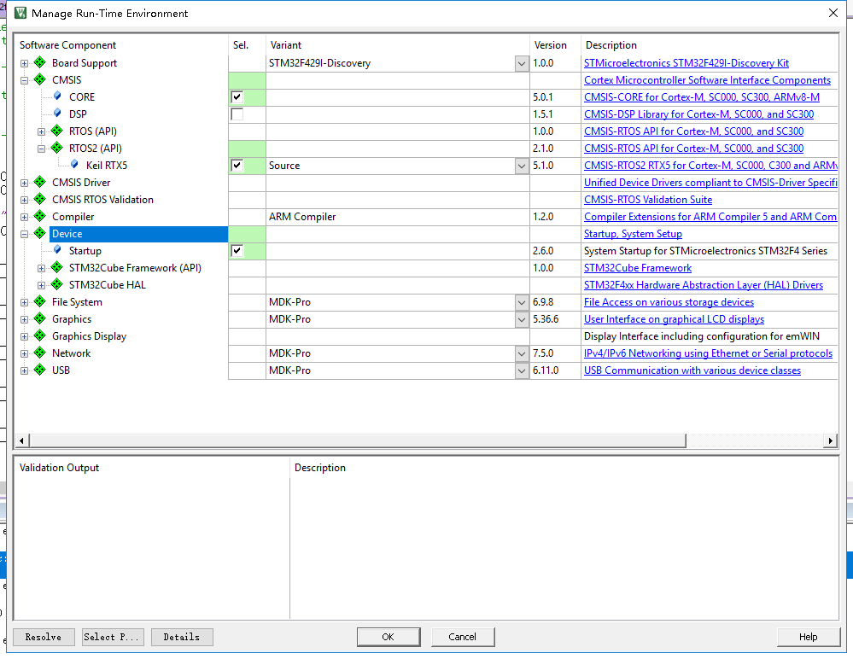This screenshot has width=853, height=659.
Task: Click the CMSIS green diamond icon
Action: click(40, 79)
